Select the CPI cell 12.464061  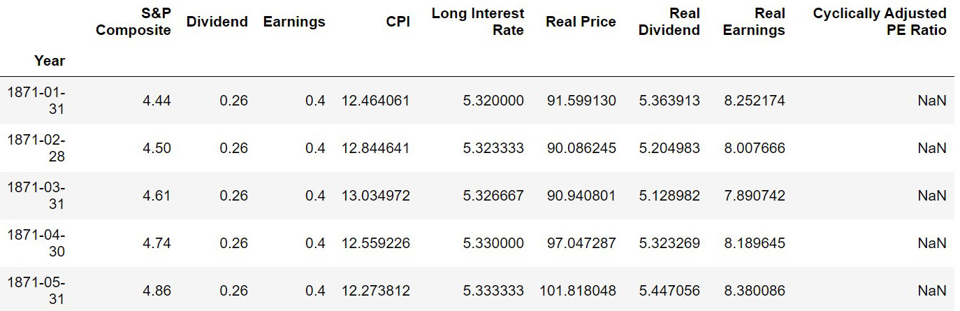coord(375,101)
